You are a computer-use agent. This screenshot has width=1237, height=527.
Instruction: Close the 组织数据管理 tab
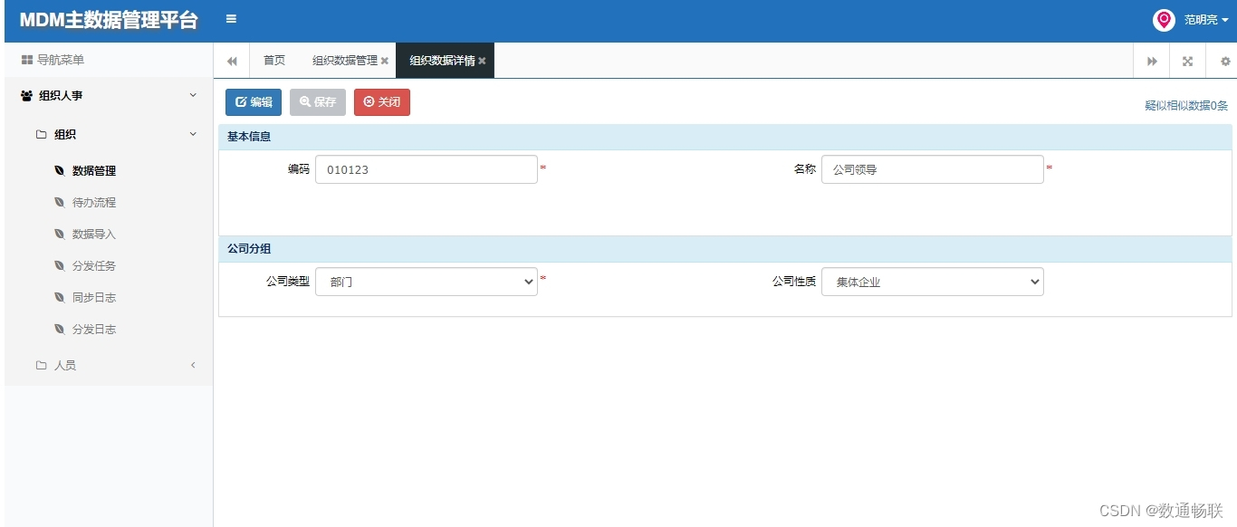click(385, 61)
